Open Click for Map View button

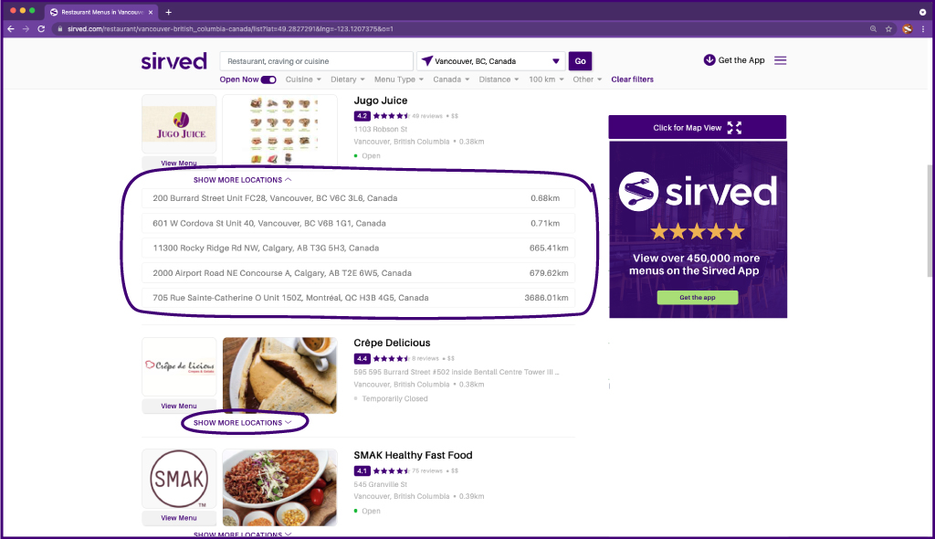coord(697,127)
